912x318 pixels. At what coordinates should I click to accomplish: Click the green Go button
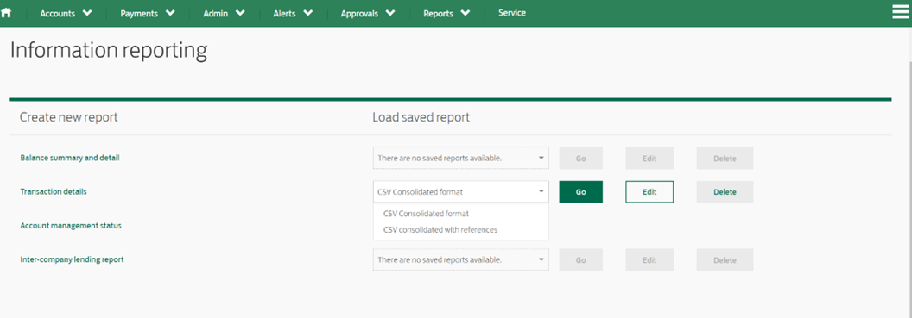(x=581, y=191)
